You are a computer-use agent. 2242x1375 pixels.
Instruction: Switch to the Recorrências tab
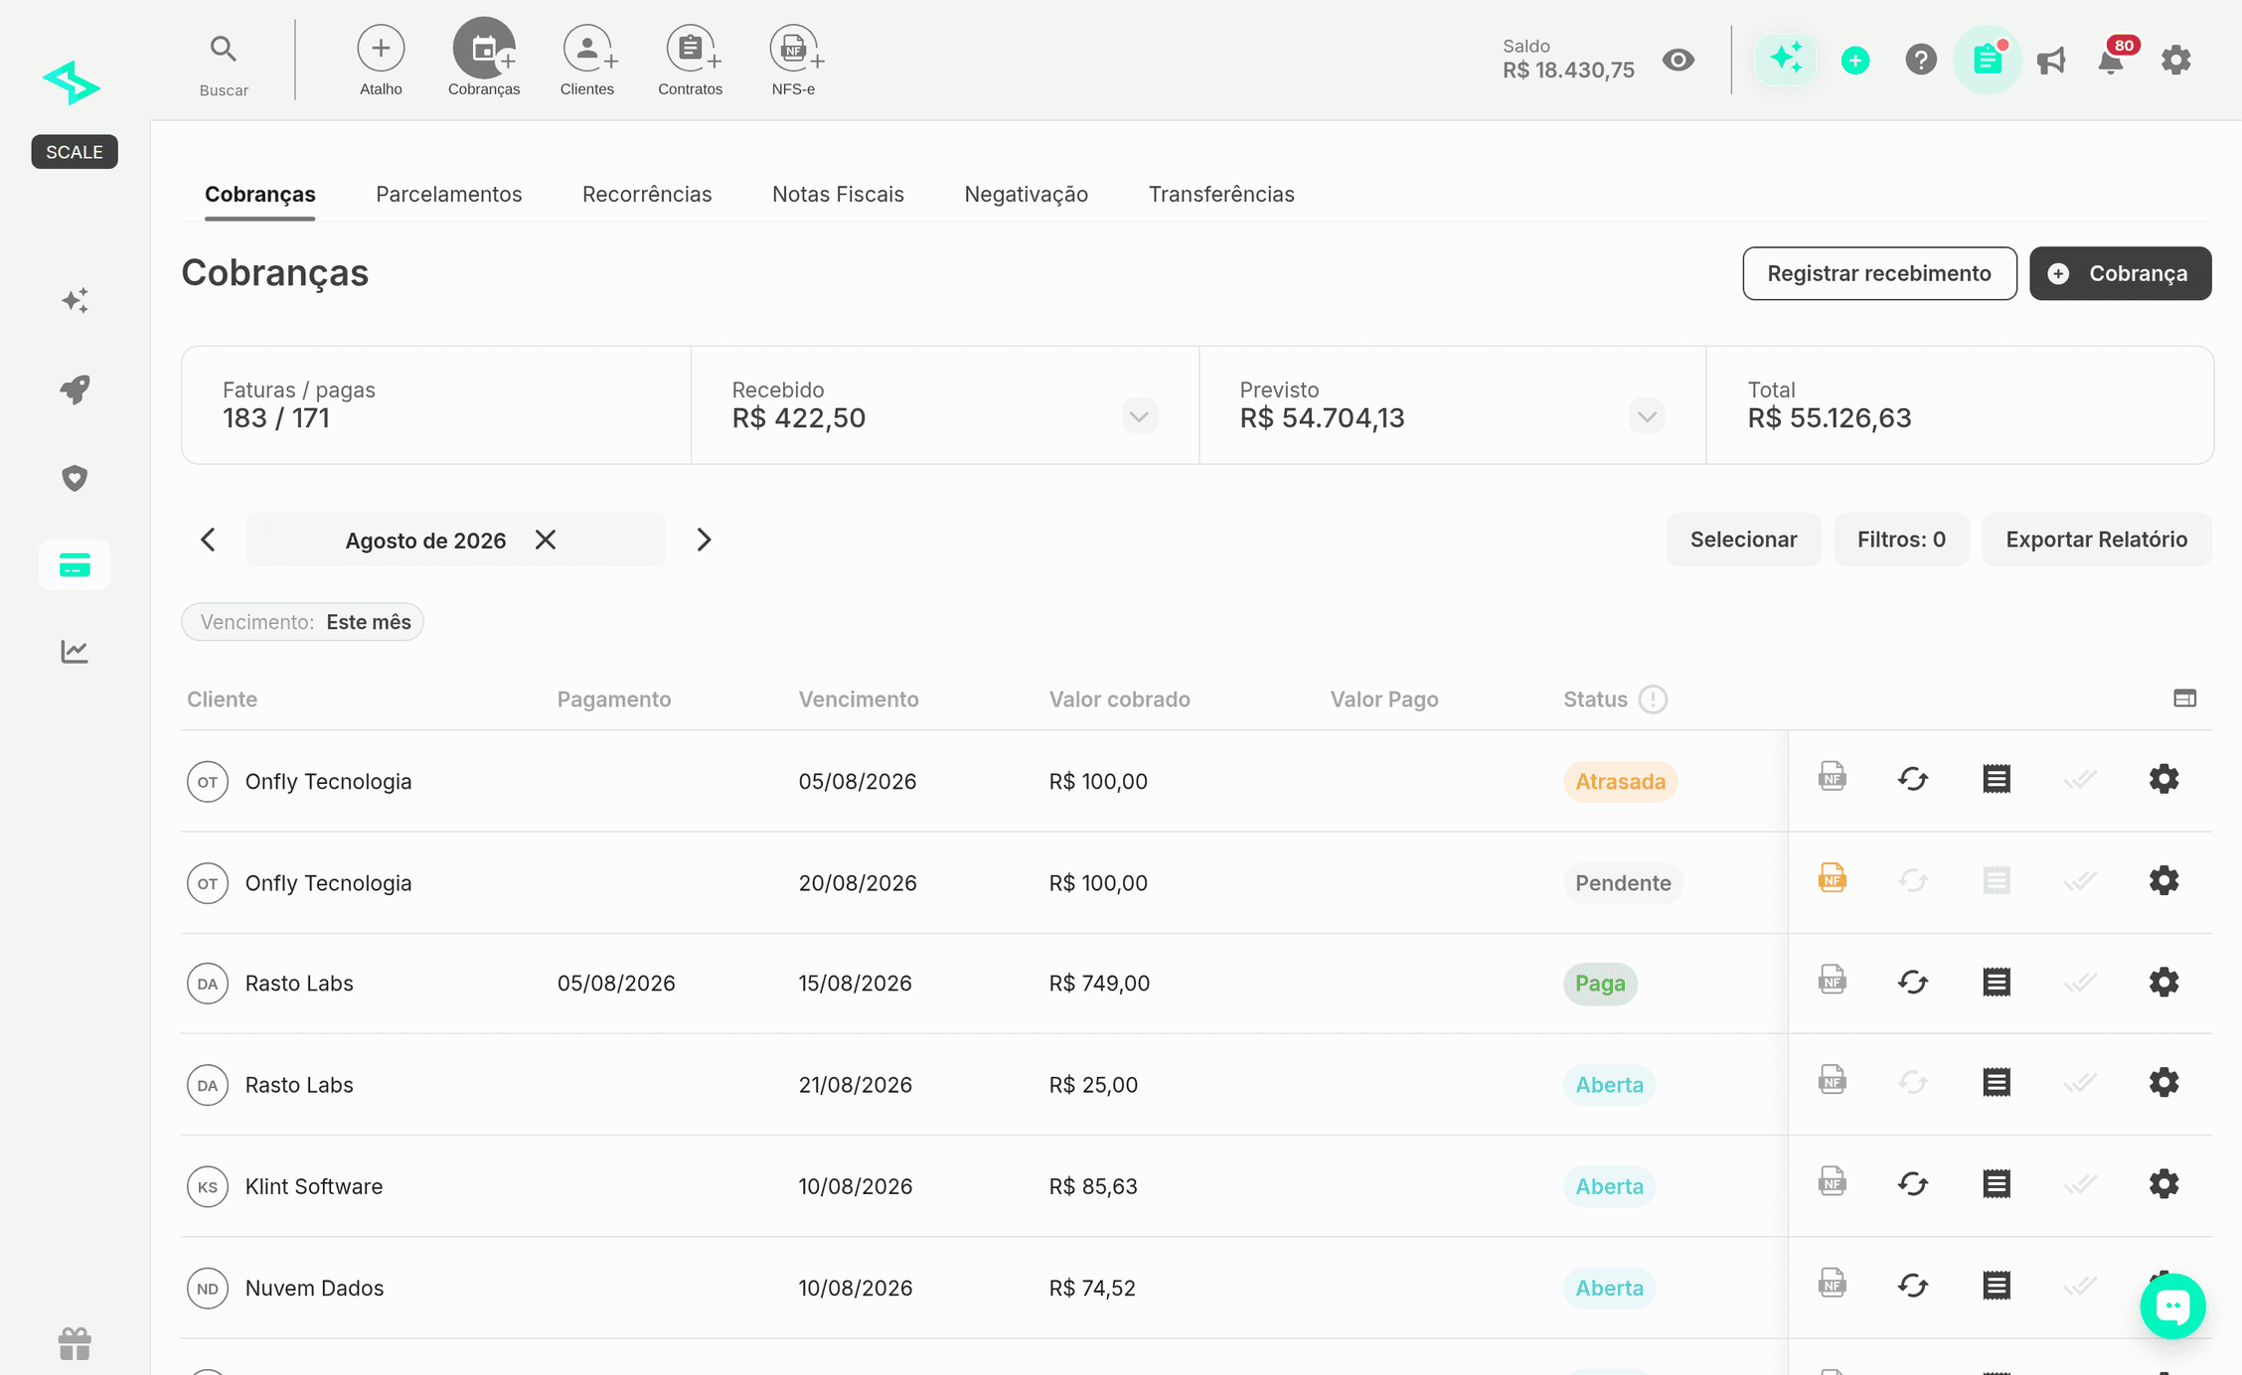point(647,194)
